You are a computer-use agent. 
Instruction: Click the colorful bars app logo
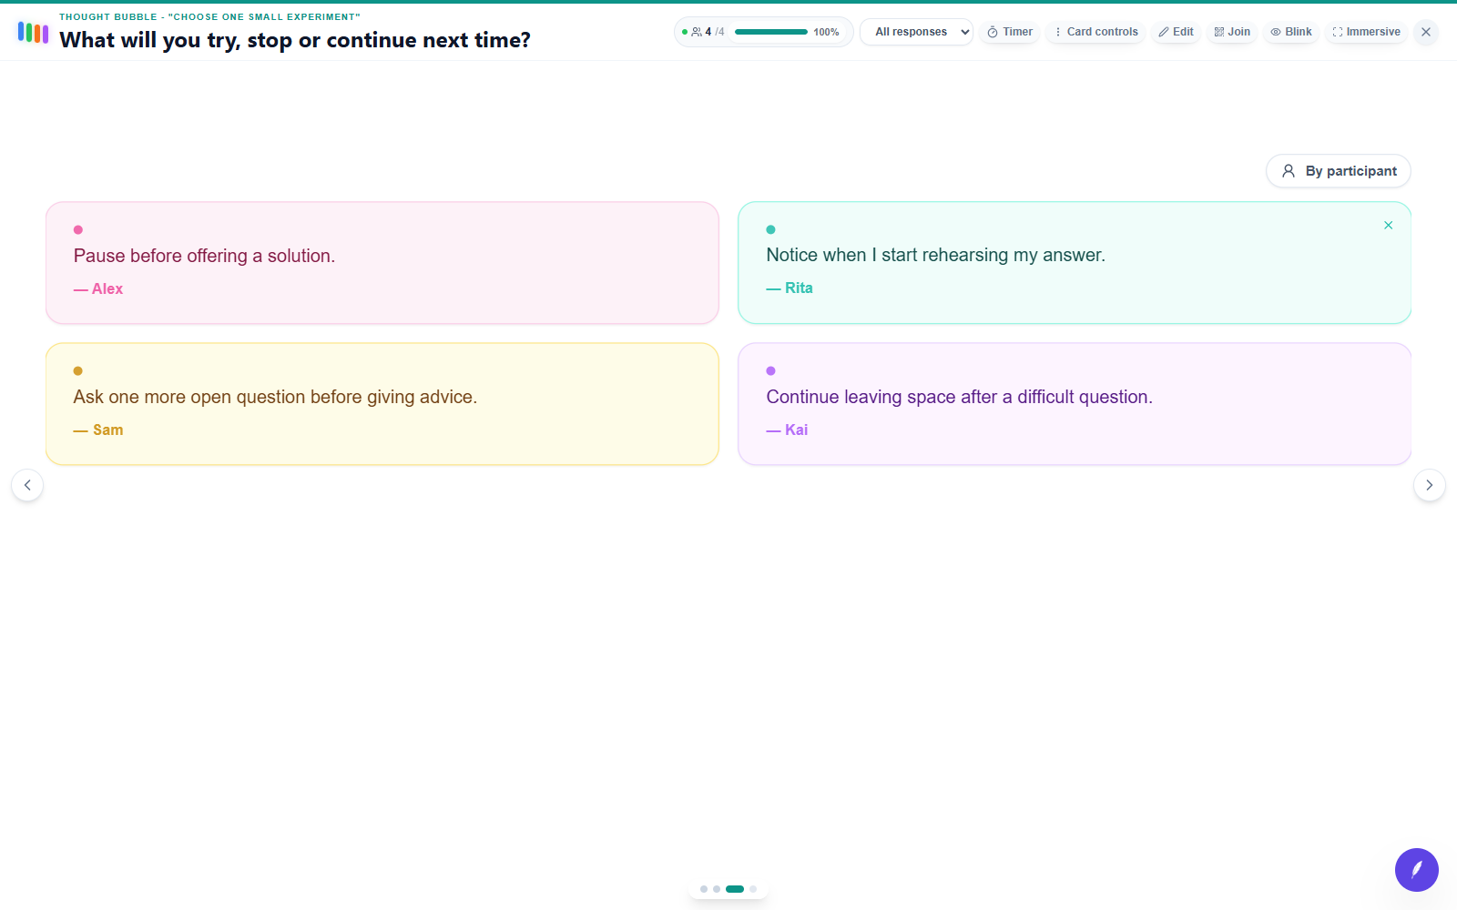33,33
